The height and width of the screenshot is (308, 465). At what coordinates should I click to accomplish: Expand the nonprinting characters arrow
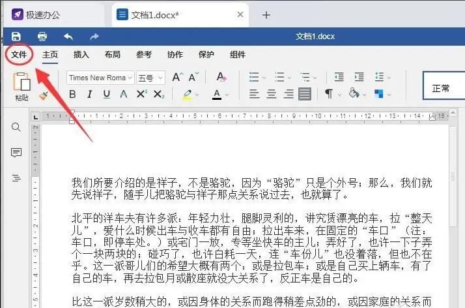point(339,95)
